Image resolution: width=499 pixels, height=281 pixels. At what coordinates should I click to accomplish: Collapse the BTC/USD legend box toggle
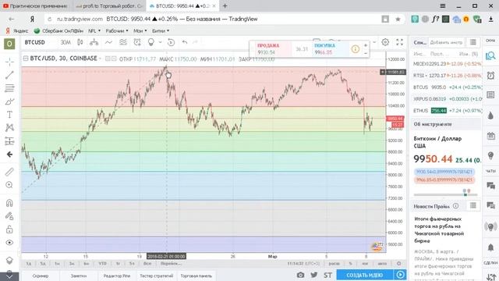pos(26,59)
